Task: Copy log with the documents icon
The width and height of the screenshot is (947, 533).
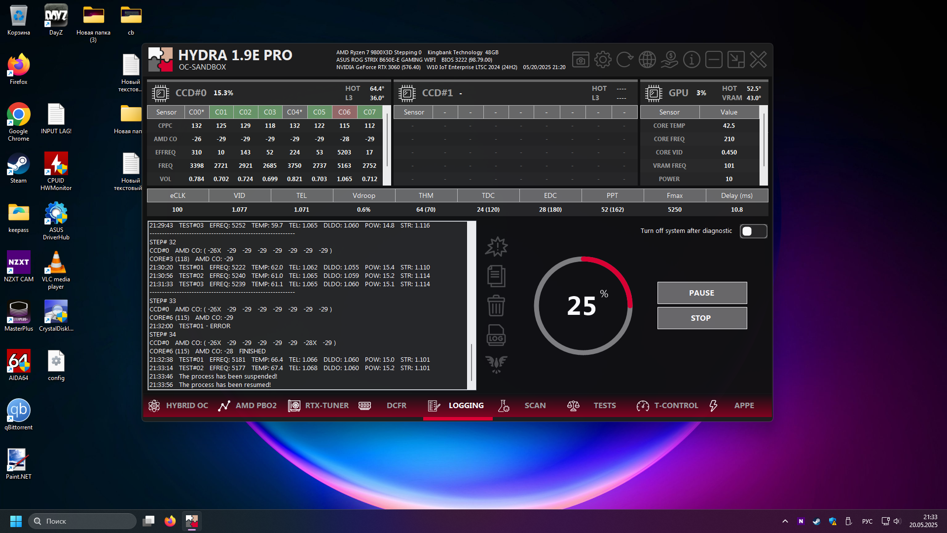Action: [x=496, y=276]
